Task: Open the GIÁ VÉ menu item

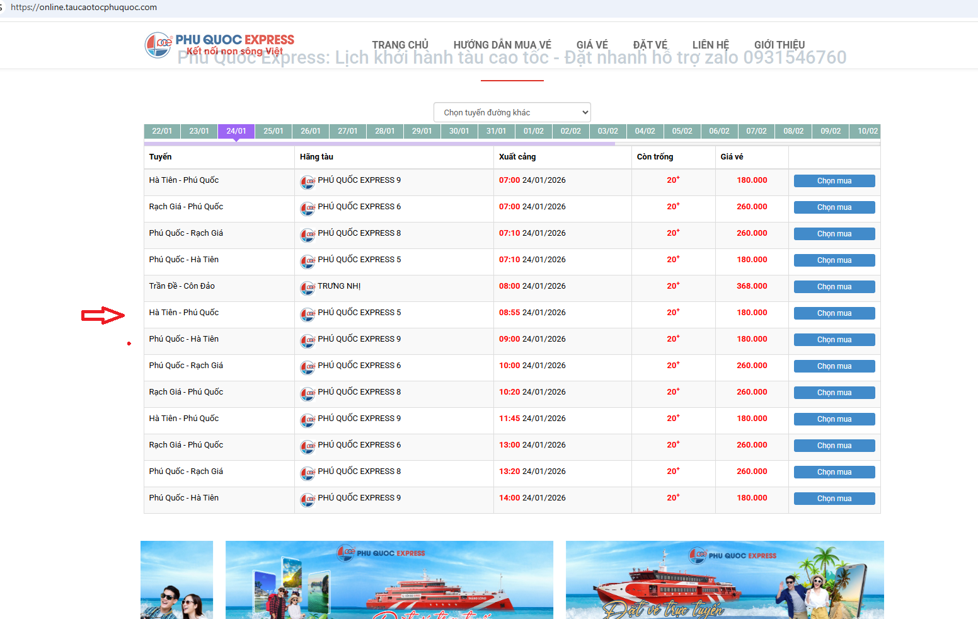Action: tap(592, 45)
